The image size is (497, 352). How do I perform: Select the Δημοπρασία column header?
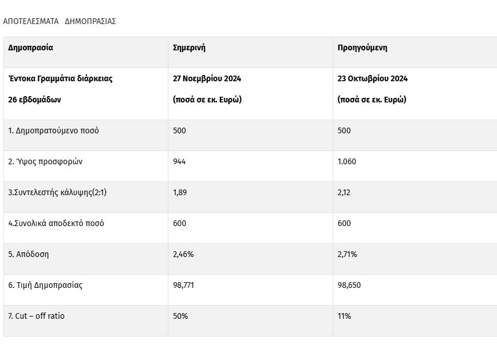click(30, 48)
